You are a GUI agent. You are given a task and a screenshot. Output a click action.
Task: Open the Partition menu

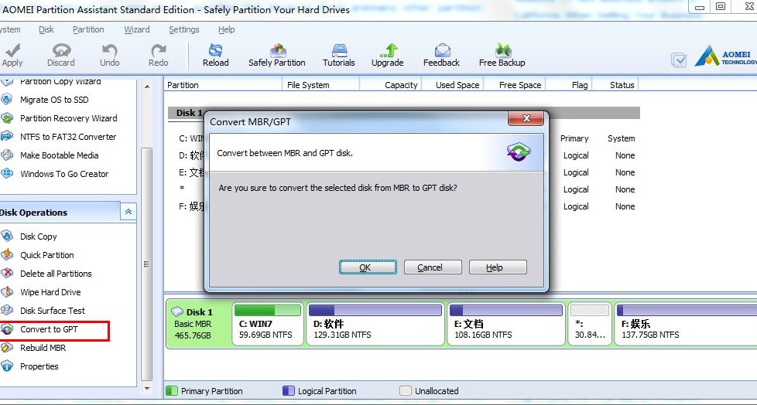(88, 29)
